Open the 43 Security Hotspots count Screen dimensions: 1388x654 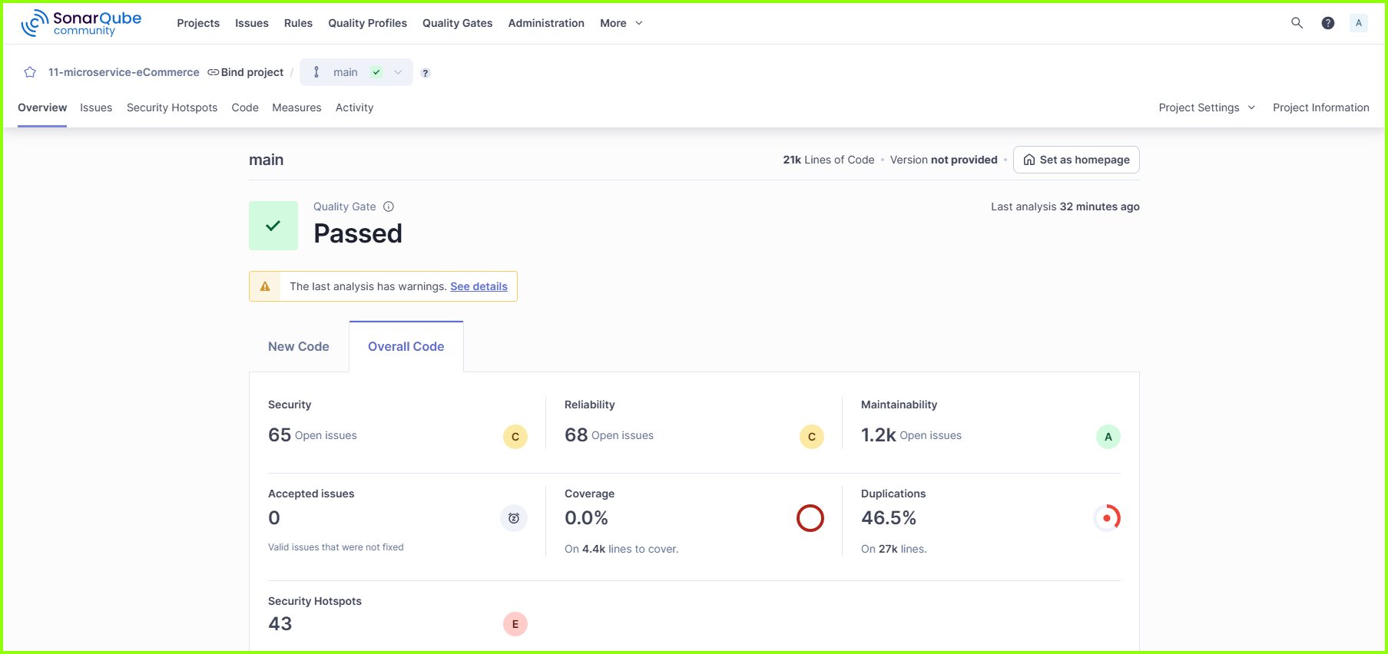coord(280,624)
